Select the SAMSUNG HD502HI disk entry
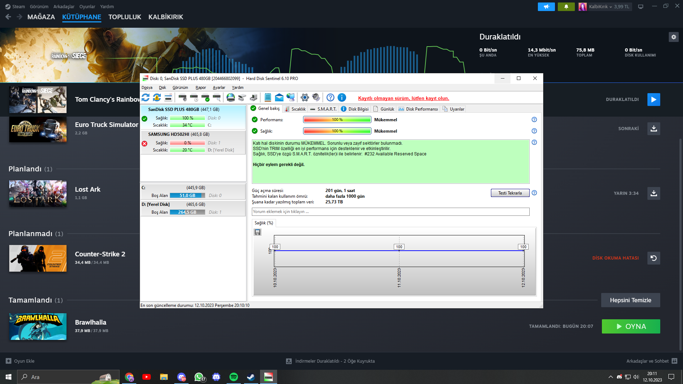The width and height of the screenshot is (683, 384). tap(193, 142)
